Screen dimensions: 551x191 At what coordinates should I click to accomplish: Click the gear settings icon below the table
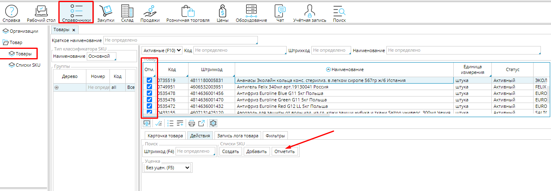point(213,124)
